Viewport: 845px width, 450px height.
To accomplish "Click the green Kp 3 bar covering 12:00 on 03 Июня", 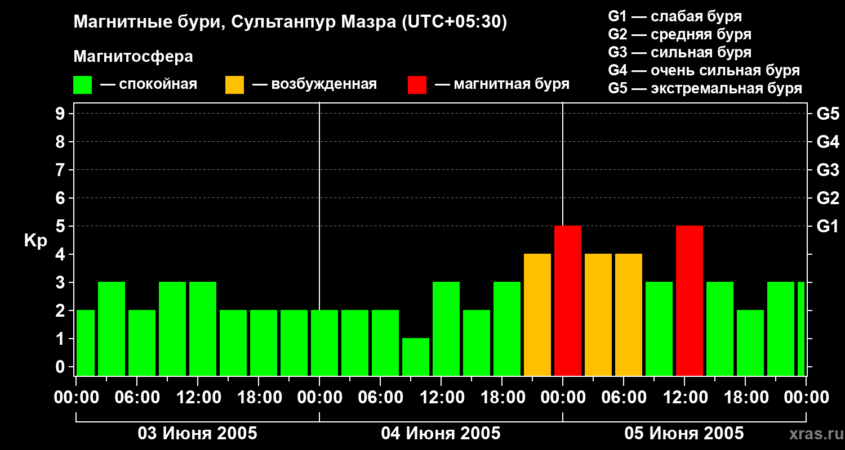I will (x=203, y=329).
